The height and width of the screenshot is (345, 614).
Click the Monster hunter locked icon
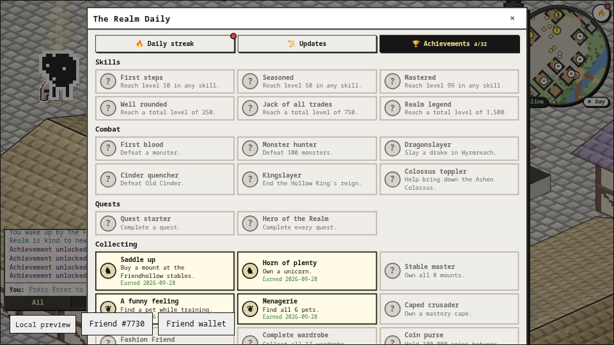[x=250, y=148]
